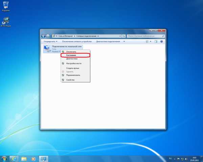Launch Internet Explorer from the taskbar
Viewport: 203px width, 162px height.
(14, 158)
